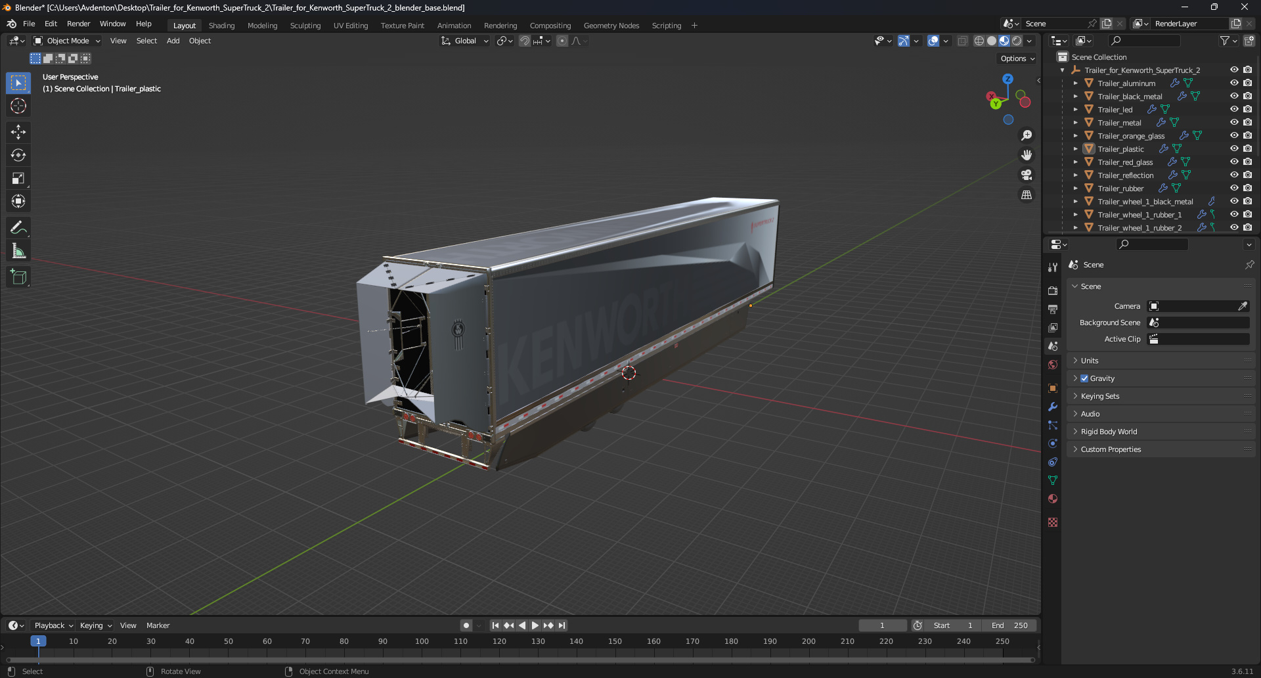
Task: Open the World properties tab
Action: click(1053, 365)
